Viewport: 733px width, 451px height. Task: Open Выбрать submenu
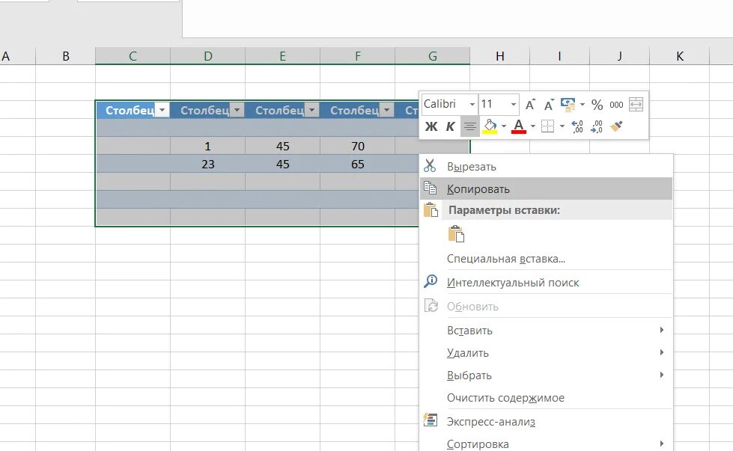coord(546,375)
